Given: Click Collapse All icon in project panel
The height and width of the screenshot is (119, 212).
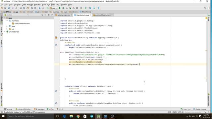Looking at the screenshot, I should coord(45,15).
